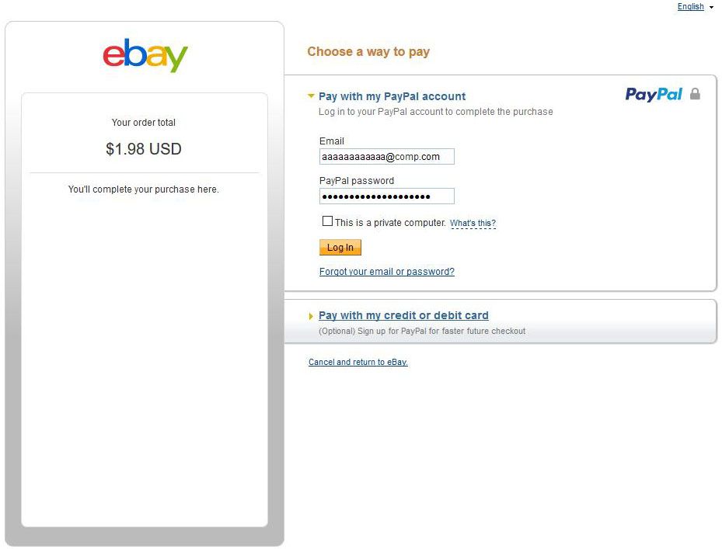Focus the PayPal password field
This screenshot has height=549, width=722.
386,196
